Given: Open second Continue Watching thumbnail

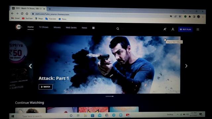Looking at the screenshot, I should click(x=62, y=110).
